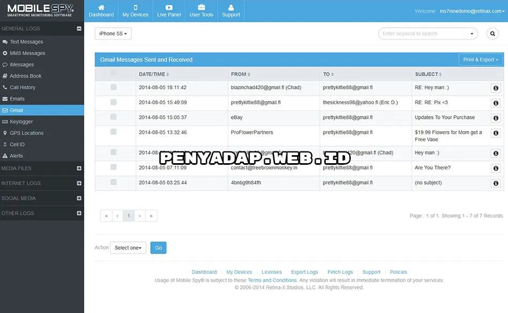Toggle select-all checkbox in table header

(113, 73)
